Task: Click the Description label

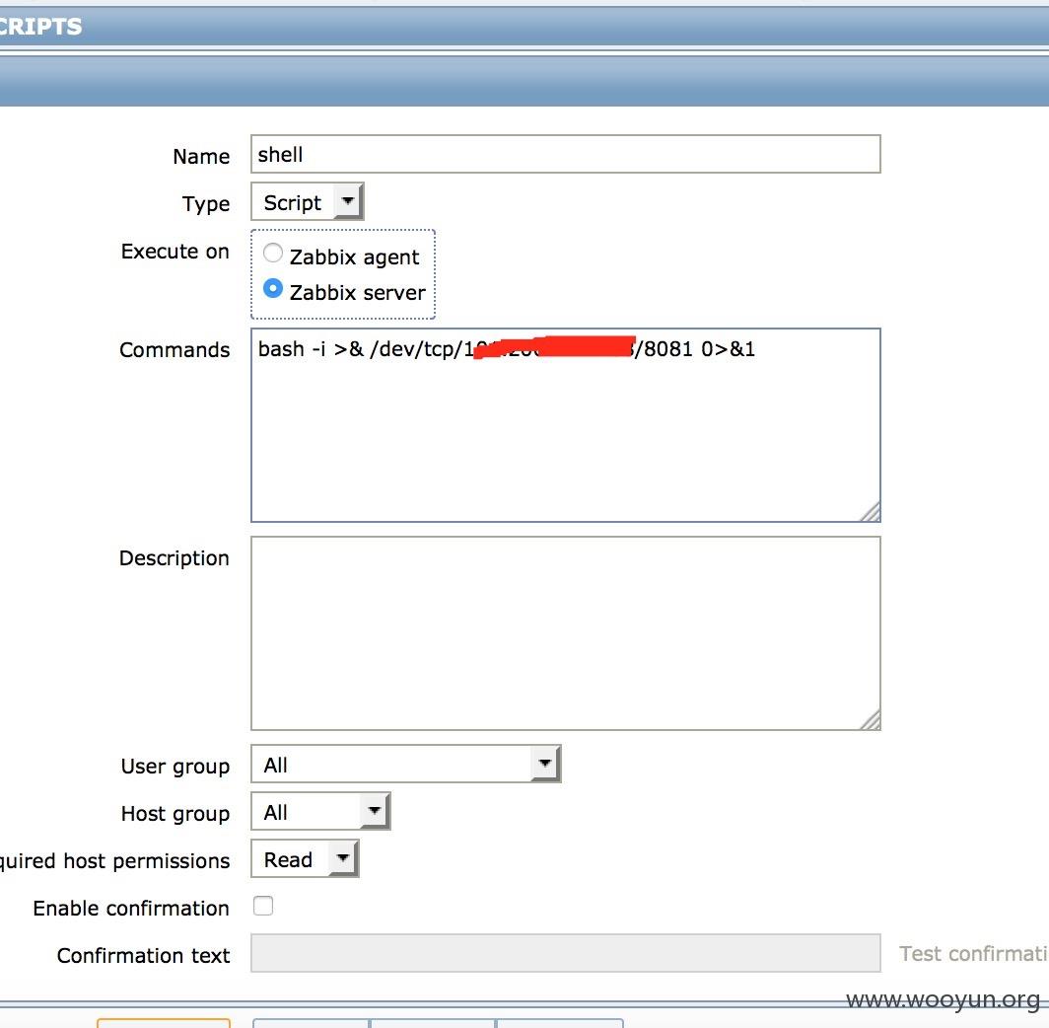Action: (174, 558)
